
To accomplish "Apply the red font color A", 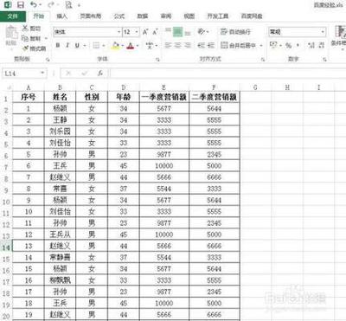I will pyautogui.click(x=131, y=46).
